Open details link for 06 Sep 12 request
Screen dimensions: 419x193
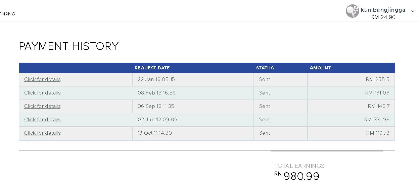[42, 106]
